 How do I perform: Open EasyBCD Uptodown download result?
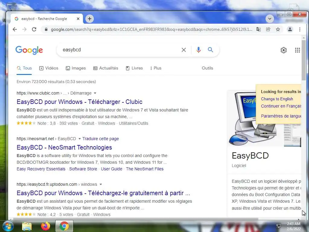click(103, 193)
